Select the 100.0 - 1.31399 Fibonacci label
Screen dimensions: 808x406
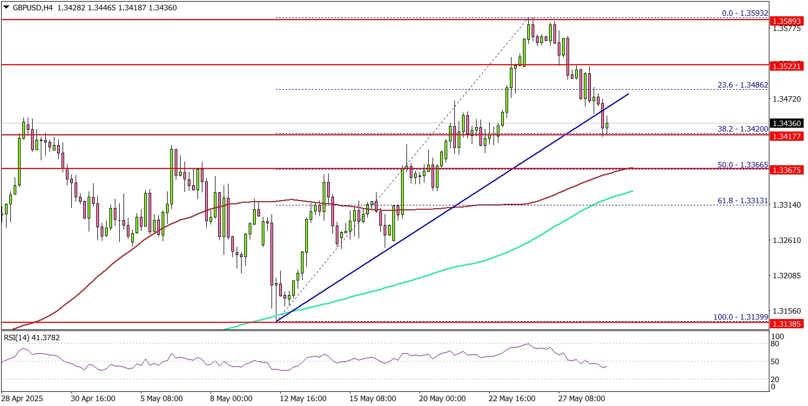[x=741, y=316]
